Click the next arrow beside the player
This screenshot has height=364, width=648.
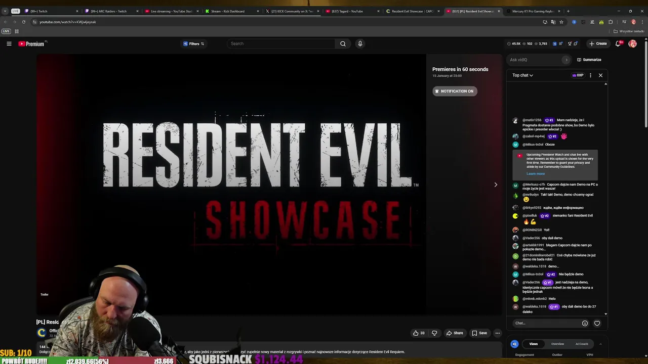click(496, 185)
